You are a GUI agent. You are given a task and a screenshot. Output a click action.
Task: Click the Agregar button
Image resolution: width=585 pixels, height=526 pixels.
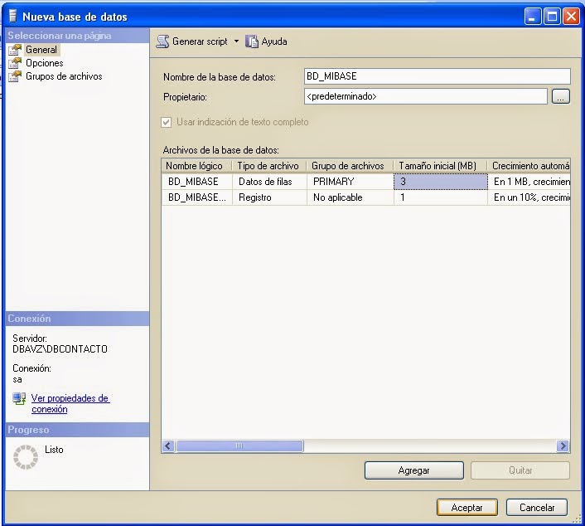[414, 470]
